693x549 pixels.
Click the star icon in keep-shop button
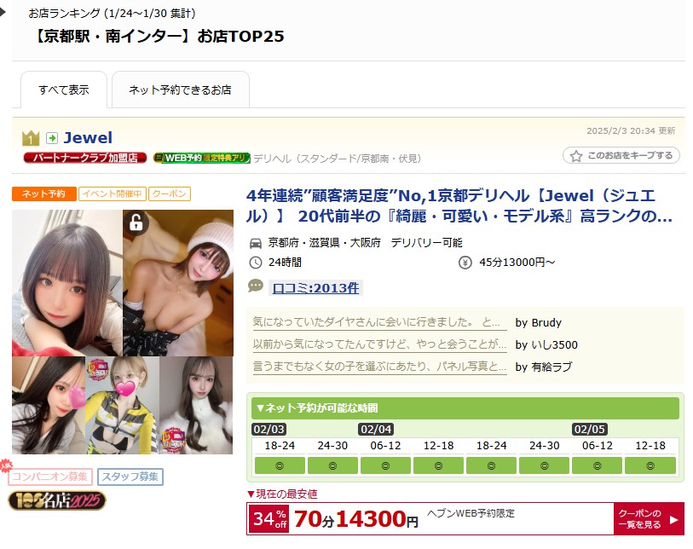576,156
